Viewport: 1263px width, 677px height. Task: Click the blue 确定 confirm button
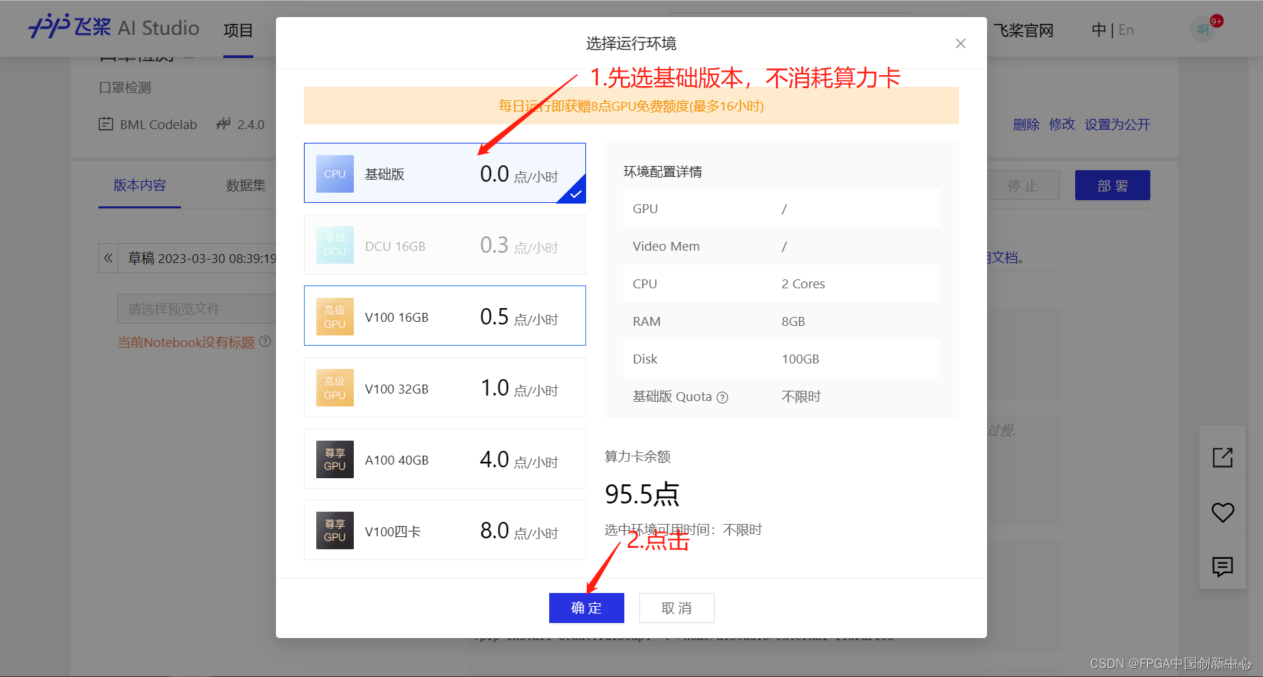point(587,608)
